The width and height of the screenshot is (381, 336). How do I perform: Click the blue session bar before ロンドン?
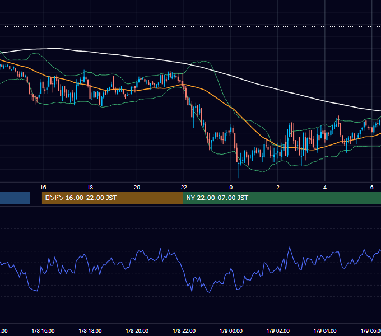point(15,198)
